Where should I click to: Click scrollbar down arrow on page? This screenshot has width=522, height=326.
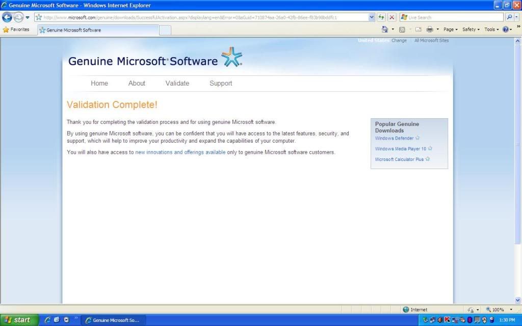pos(518,300)
